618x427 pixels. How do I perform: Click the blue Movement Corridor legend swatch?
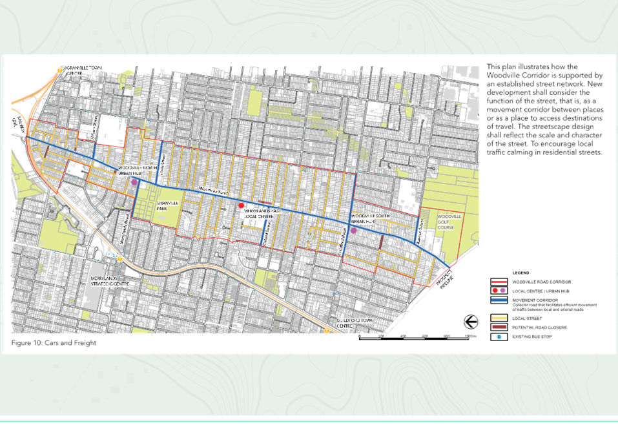point(499,300)
